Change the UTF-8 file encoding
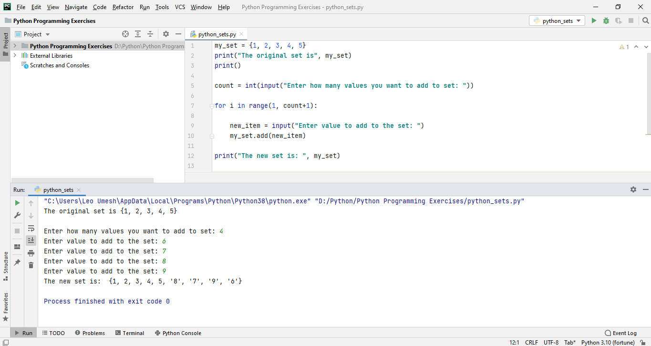 (x=551, y=342)
